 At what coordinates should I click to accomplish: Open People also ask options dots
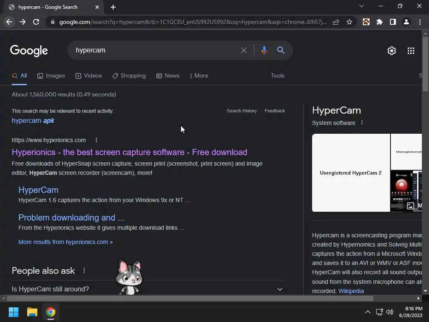tap(84, 270)
